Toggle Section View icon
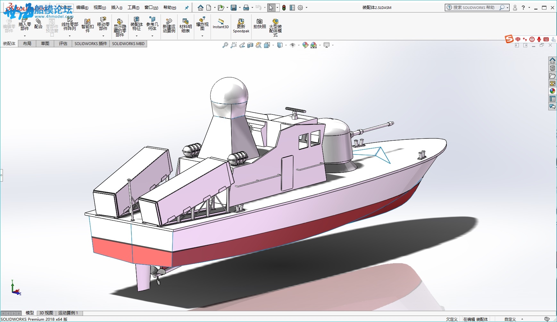Viewport: 557px width, 322px height. tap(250, 45)
